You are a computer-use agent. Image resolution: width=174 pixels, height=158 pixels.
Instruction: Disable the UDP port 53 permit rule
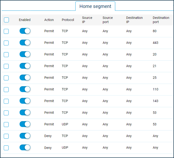tap(25, 124)
